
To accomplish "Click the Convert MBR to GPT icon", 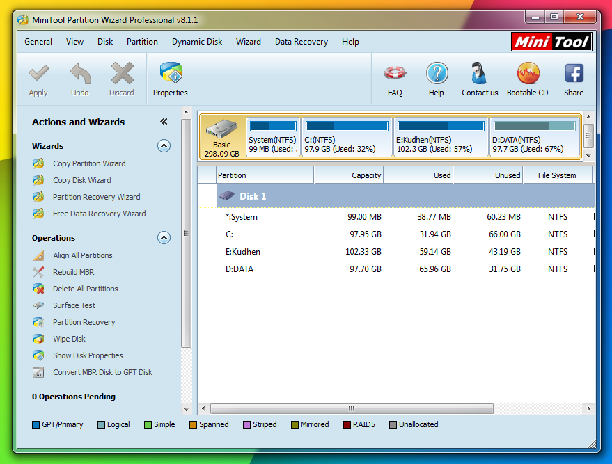I will [x=38, y=372].
